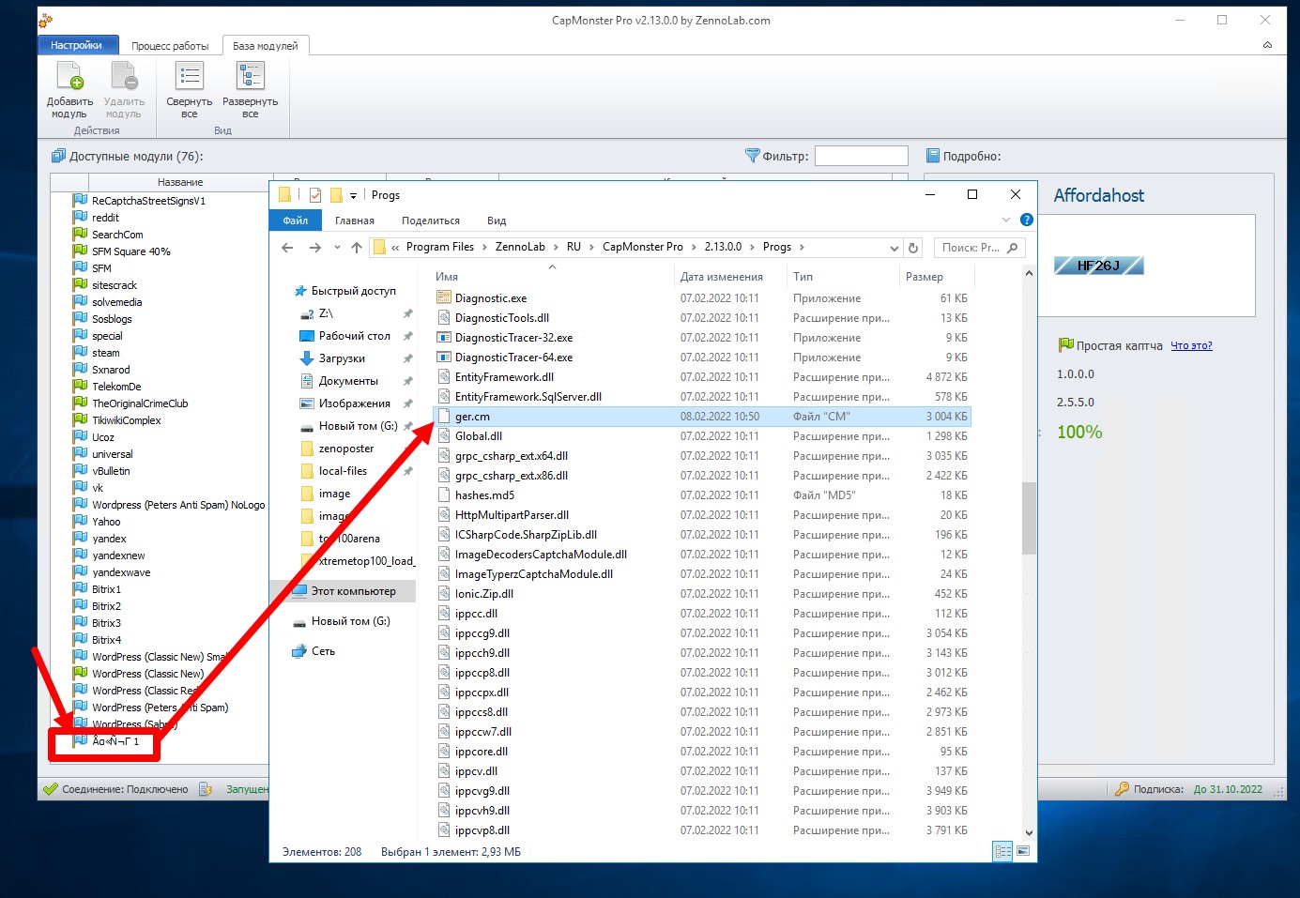1300x898 pixels.
Task: Go up one folder level
Action: [357, 248]
